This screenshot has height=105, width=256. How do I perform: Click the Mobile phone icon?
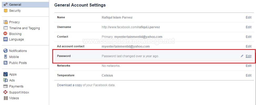tap(6, 57)
